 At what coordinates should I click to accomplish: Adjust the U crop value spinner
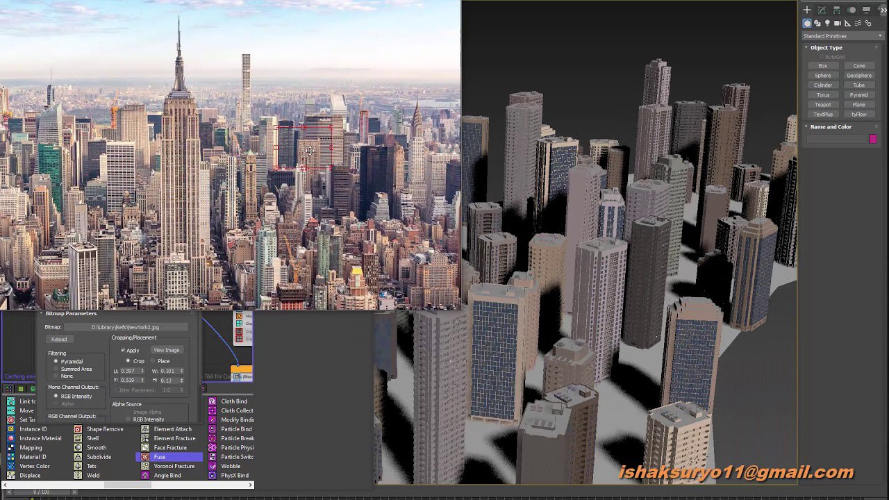pos(142,371)
